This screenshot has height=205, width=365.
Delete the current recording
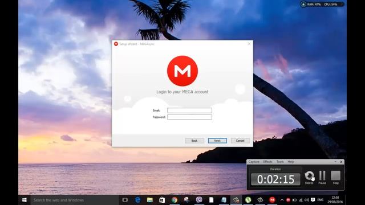click(309, 178)
